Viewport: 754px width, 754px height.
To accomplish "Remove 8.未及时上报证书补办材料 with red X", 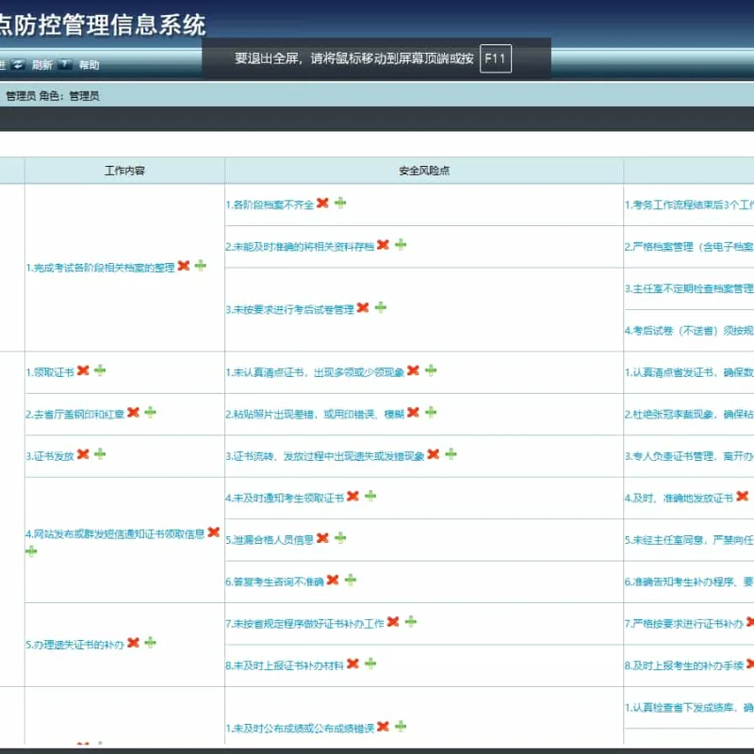I will [x=352, y=664].
